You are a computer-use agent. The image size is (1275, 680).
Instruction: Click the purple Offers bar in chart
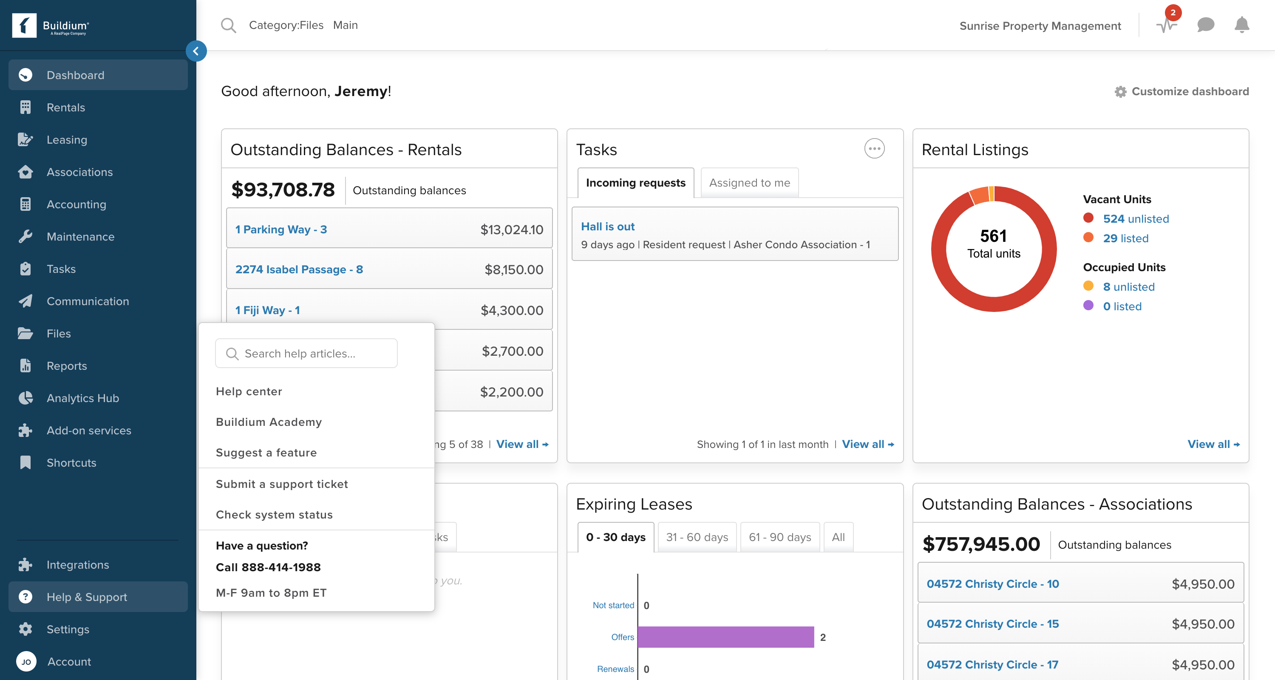pos(725,637)
